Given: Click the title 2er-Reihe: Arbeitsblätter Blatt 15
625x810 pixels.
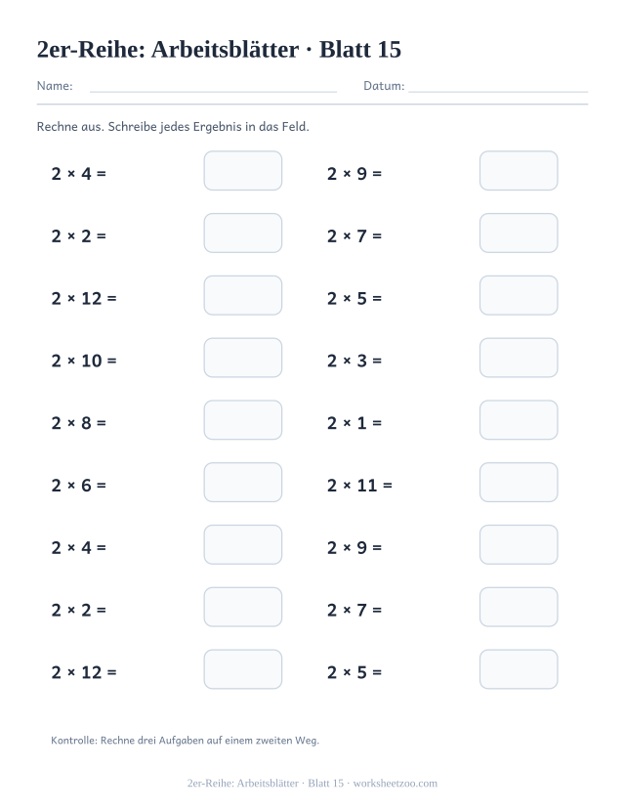Looking at the screenshot, I should pos(219,50).
